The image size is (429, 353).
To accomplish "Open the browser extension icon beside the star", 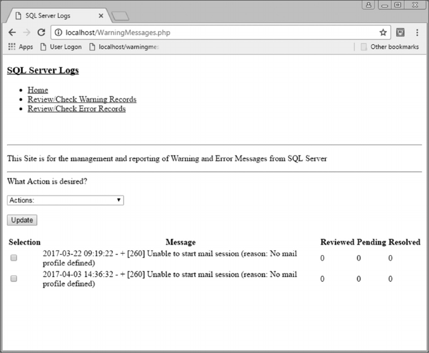I will tap(401, 32).
